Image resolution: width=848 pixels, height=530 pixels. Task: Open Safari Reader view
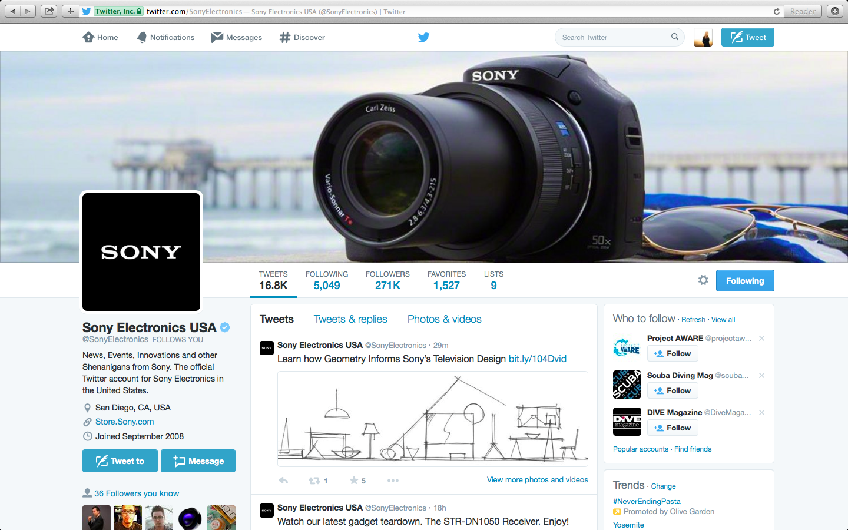[x=803, y=11]
